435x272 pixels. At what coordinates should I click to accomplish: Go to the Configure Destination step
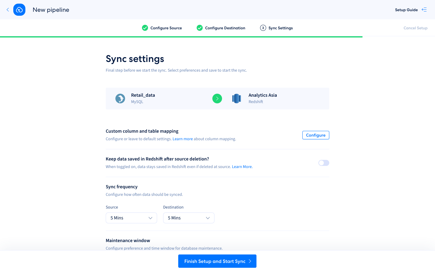pos(225,28)
